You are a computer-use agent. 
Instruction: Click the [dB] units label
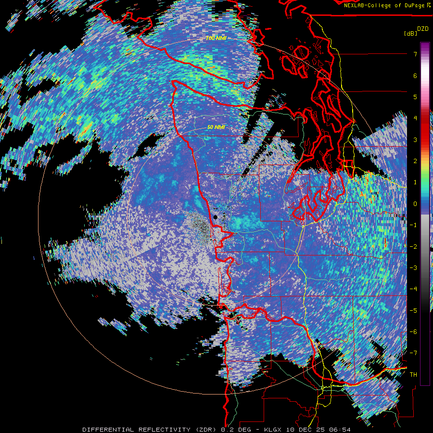(411, 33)
